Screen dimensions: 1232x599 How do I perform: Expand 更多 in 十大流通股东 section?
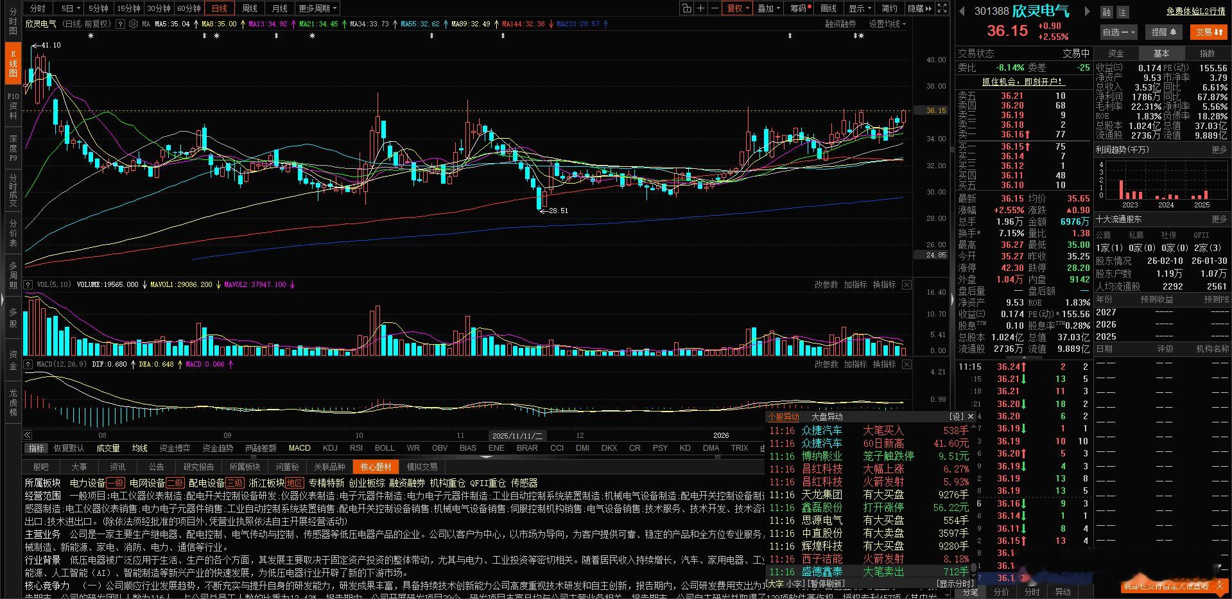click(x=1219, y=219)
